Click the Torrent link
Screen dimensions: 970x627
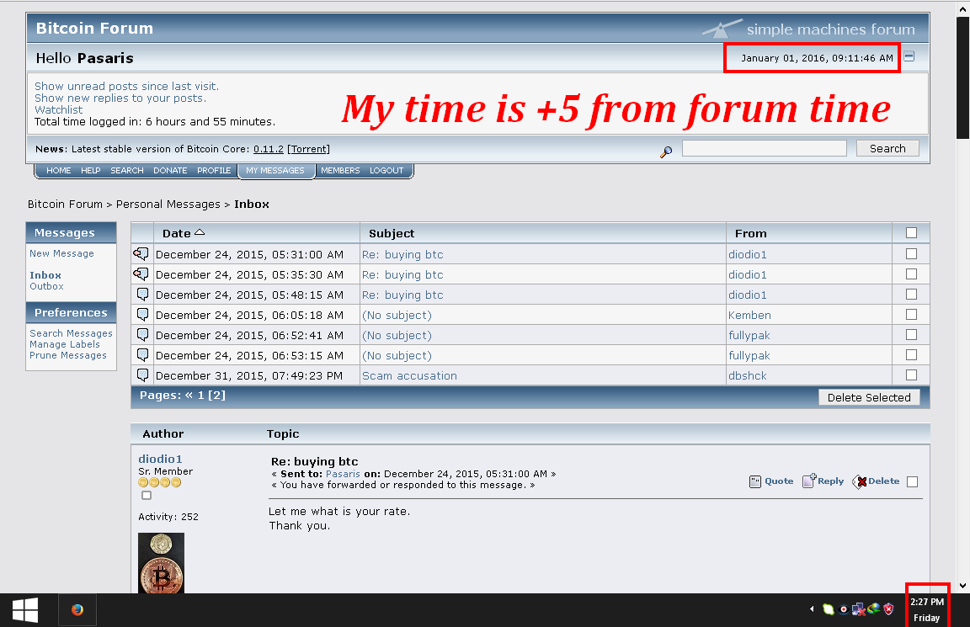[x=309, y=149]
